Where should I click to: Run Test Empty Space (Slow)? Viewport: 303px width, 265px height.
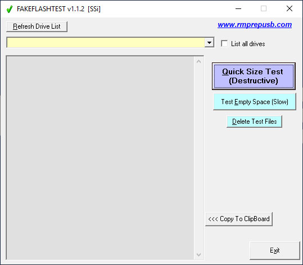point(255,102)
